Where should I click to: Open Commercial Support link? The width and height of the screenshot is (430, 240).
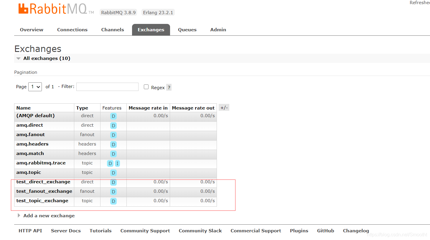click(x=256, y=231)
